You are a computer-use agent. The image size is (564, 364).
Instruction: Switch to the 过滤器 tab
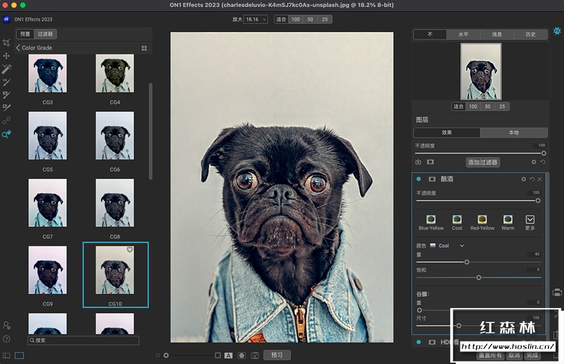[45, 34]
